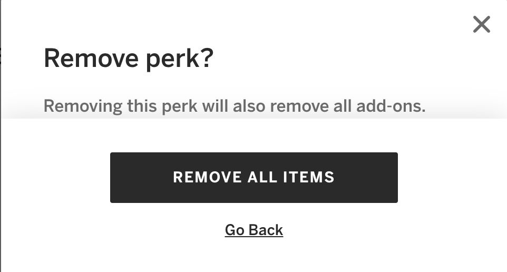Select the dark REMOVE ALL ITEMS button
The image size is (507, 272).
pos(254,178)
